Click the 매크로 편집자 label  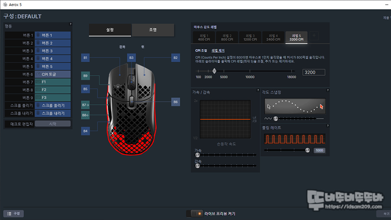(x=21, y=124)
